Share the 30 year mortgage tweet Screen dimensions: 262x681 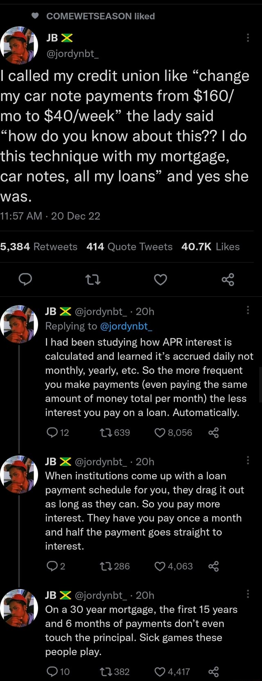pyautogui.click(x=213, y=672)
